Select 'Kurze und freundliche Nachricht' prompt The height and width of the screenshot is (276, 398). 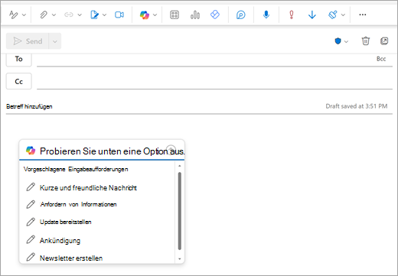tap(88, 188)
